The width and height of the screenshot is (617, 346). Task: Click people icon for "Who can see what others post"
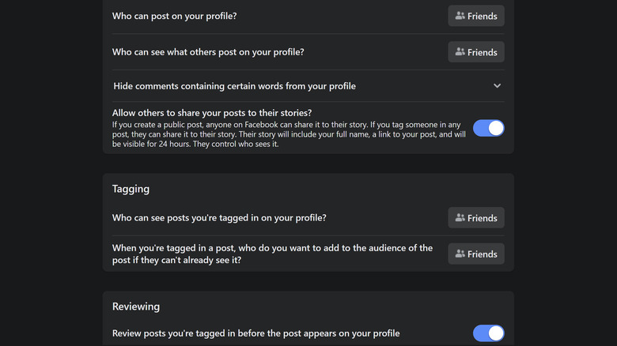click(460, 52)
